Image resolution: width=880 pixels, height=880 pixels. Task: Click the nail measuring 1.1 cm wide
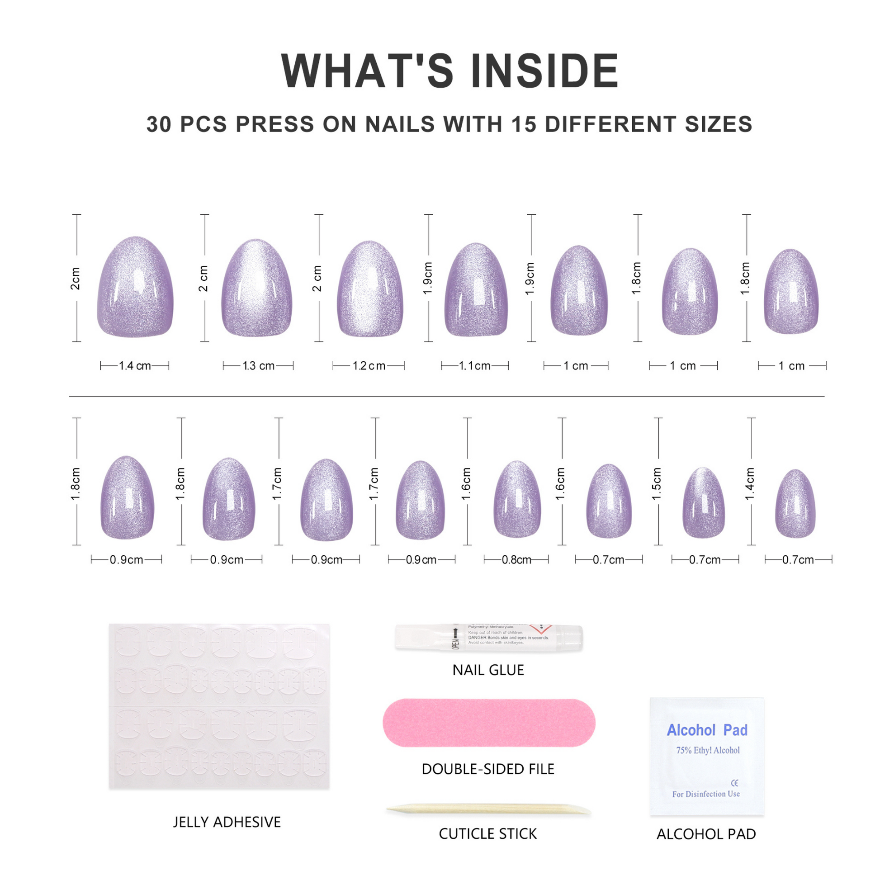476,290
